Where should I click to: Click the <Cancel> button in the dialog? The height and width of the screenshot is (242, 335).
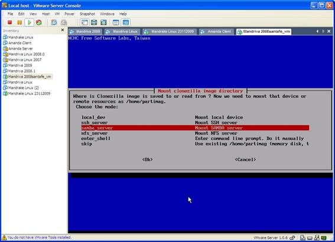(x=245, y=159)
